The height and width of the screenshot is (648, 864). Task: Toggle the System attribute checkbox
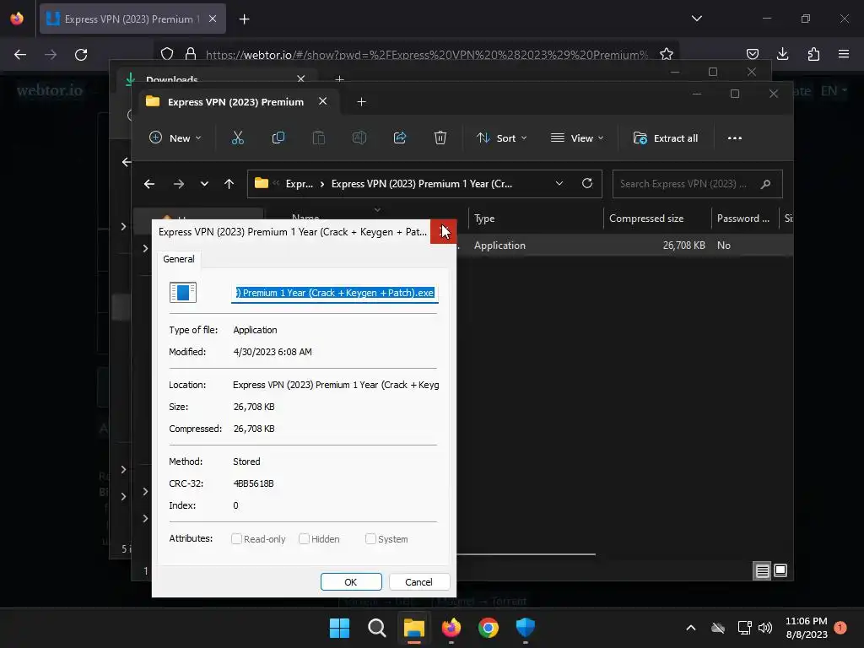[x=370, y=539]
